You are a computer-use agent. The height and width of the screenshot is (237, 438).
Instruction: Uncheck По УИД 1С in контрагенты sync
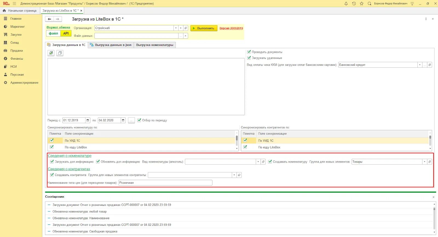[x=245, y=140]
